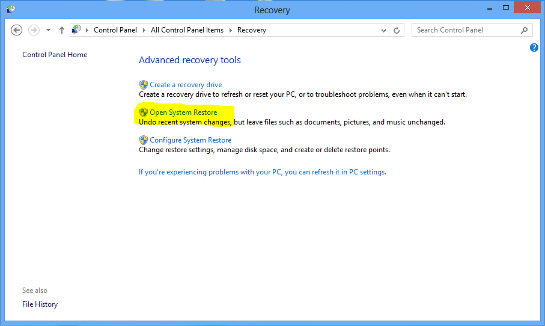Viewport: 545px width, 326px height.
Task: Click the Advanced recovery tools heading
Action: point(189,60)
